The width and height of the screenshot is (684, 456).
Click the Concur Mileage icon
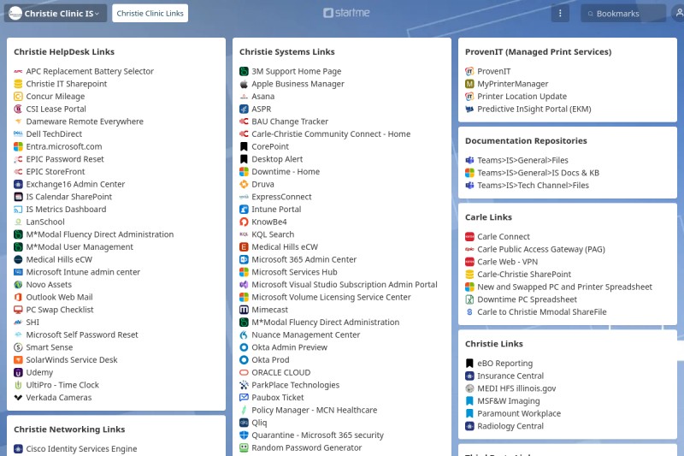(18, 97)
